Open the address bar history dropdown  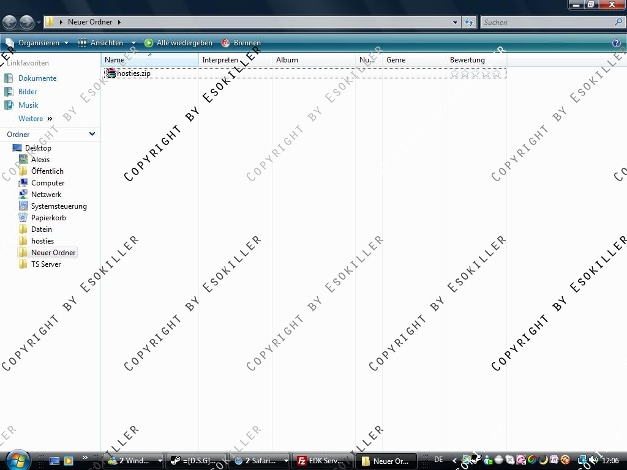point(455,22)
